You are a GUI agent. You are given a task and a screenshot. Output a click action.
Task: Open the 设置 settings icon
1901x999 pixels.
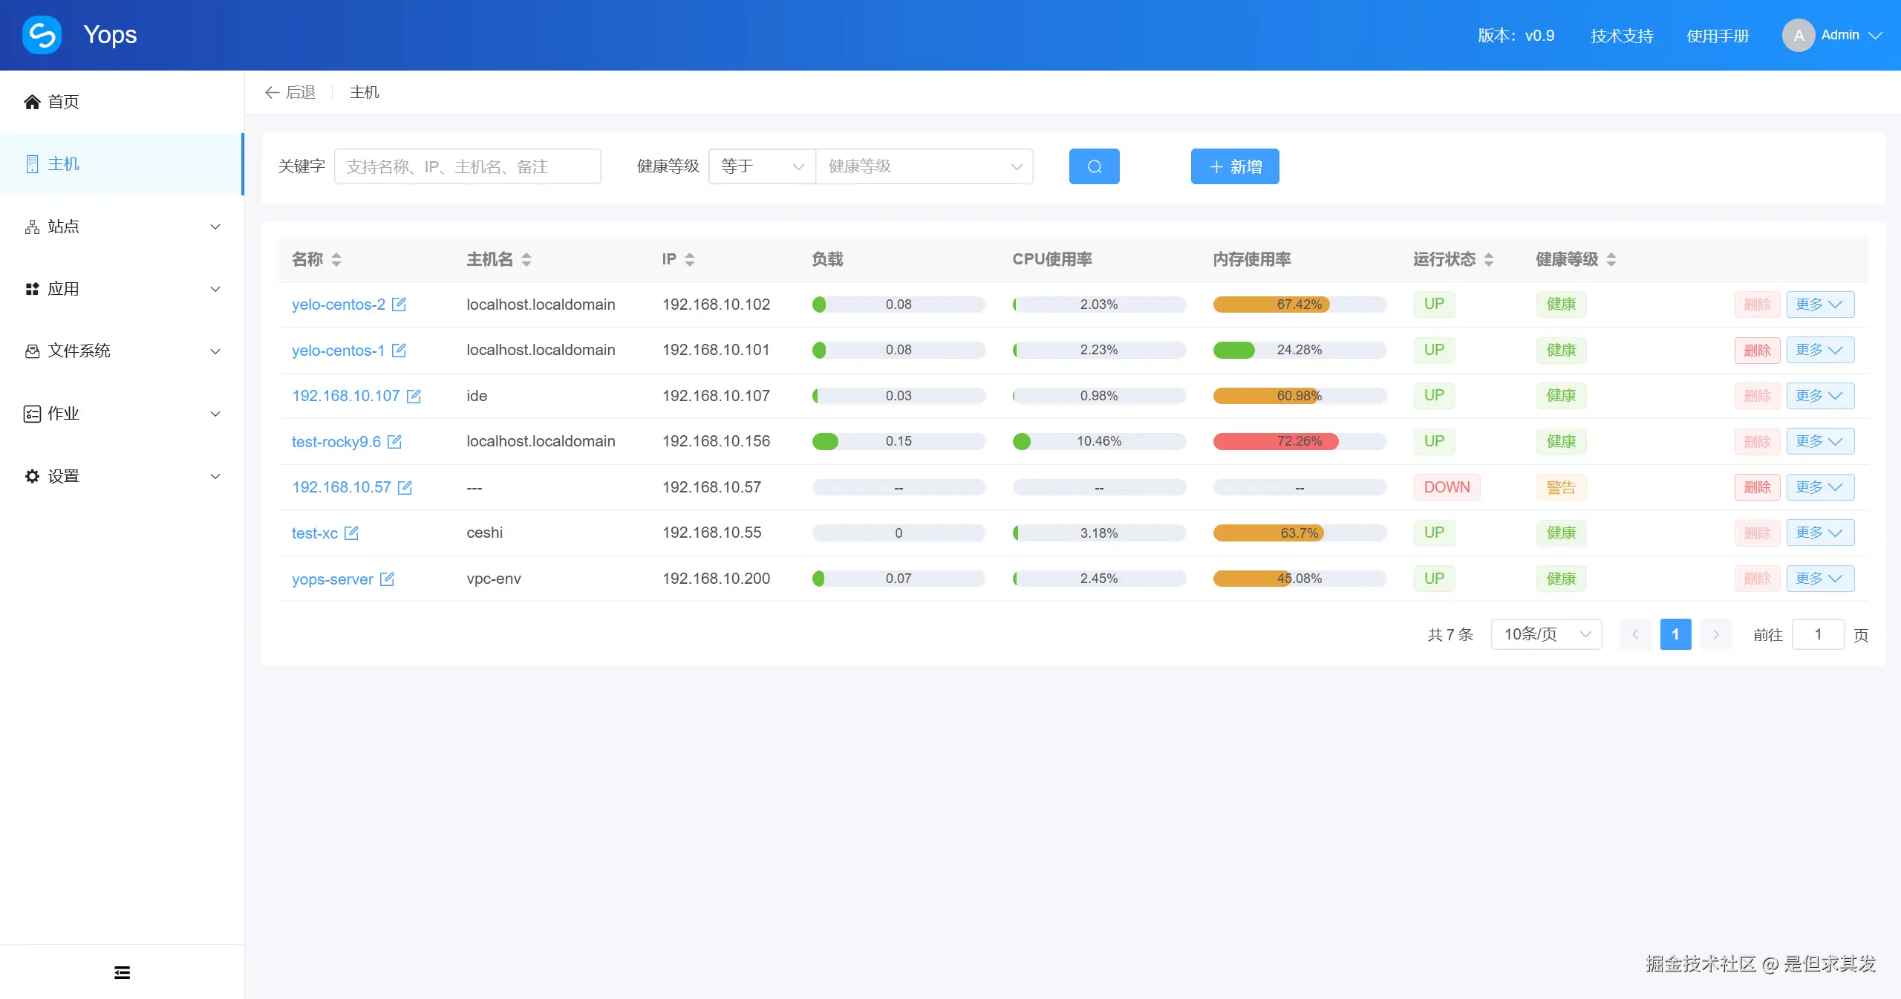[x=31, y=475]
